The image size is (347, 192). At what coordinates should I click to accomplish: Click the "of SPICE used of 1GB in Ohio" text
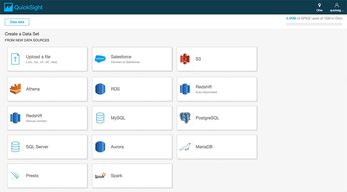tap(319, 18)
